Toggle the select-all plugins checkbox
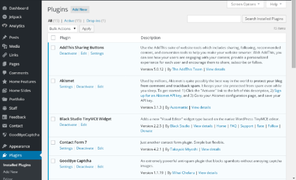The image size is (296, 180). point(53,38)
